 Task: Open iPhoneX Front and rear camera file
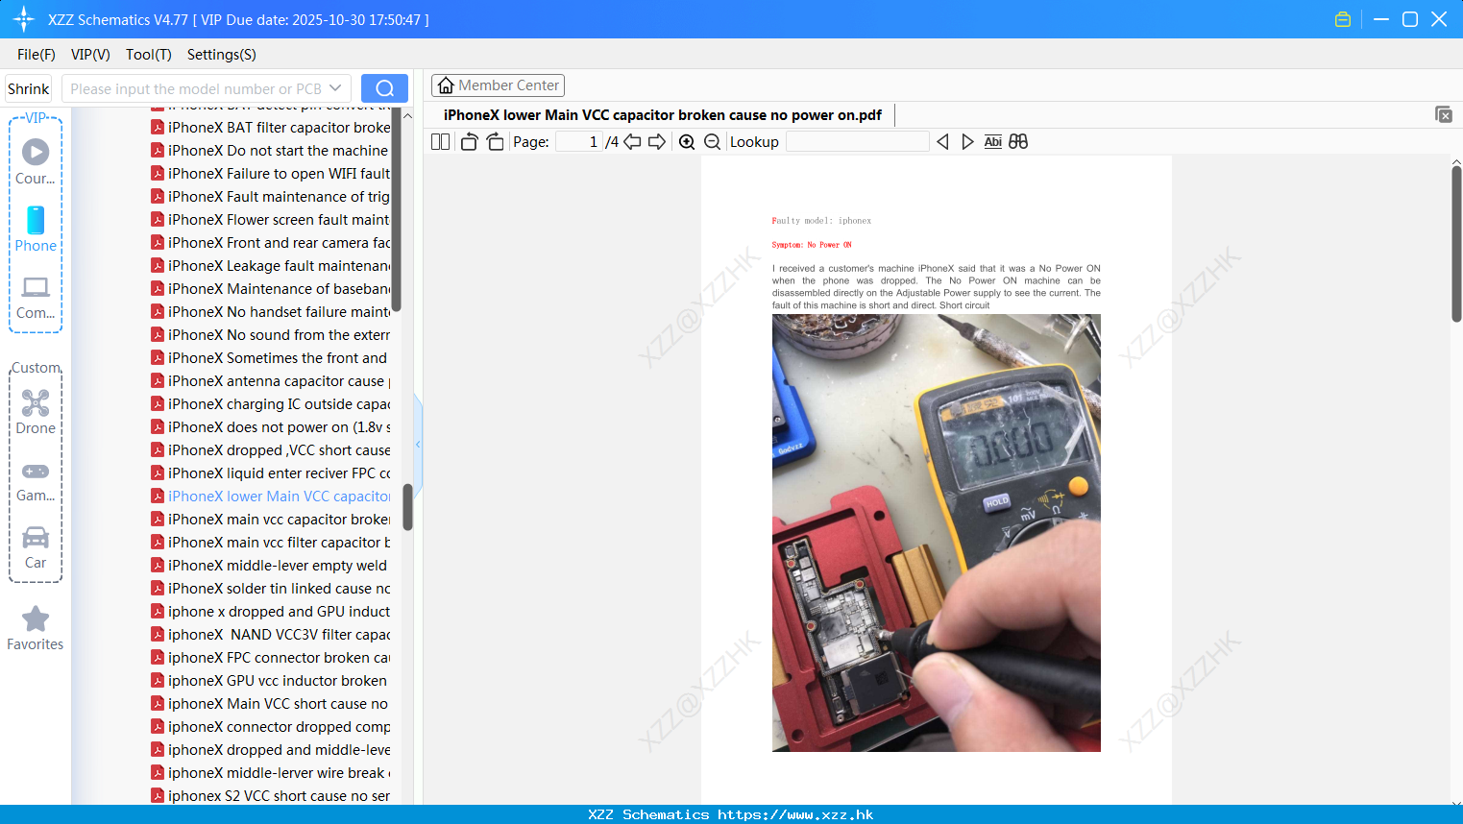click(x=271, y=243)
